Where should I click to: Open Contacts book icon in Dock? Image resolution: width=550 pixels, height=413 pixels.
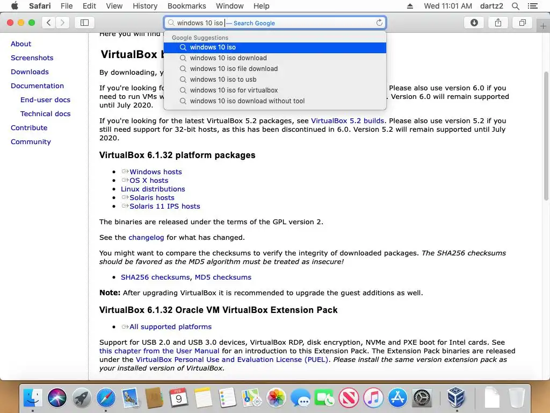tap(155, 397)
